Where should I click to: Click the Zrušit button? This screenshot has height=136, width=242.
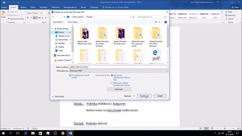coord(160,96)
